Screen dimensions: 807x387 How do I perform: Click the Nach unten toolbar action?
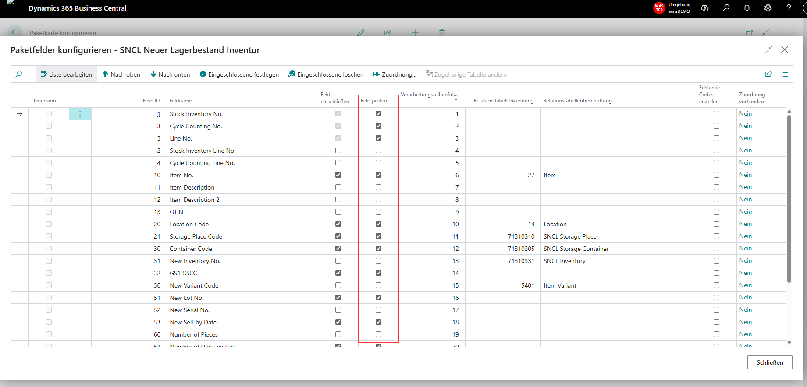coord(170,74)
